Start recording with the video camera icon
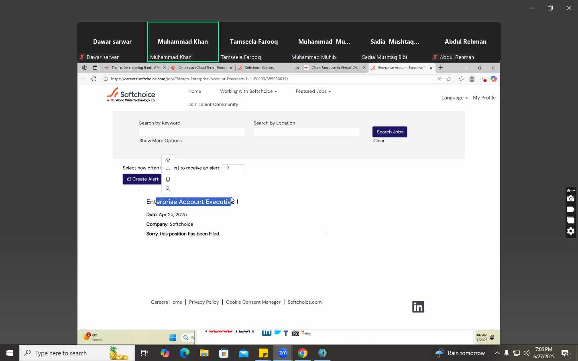Viewport: 578px width, 361px height. (x=571, y=209)
